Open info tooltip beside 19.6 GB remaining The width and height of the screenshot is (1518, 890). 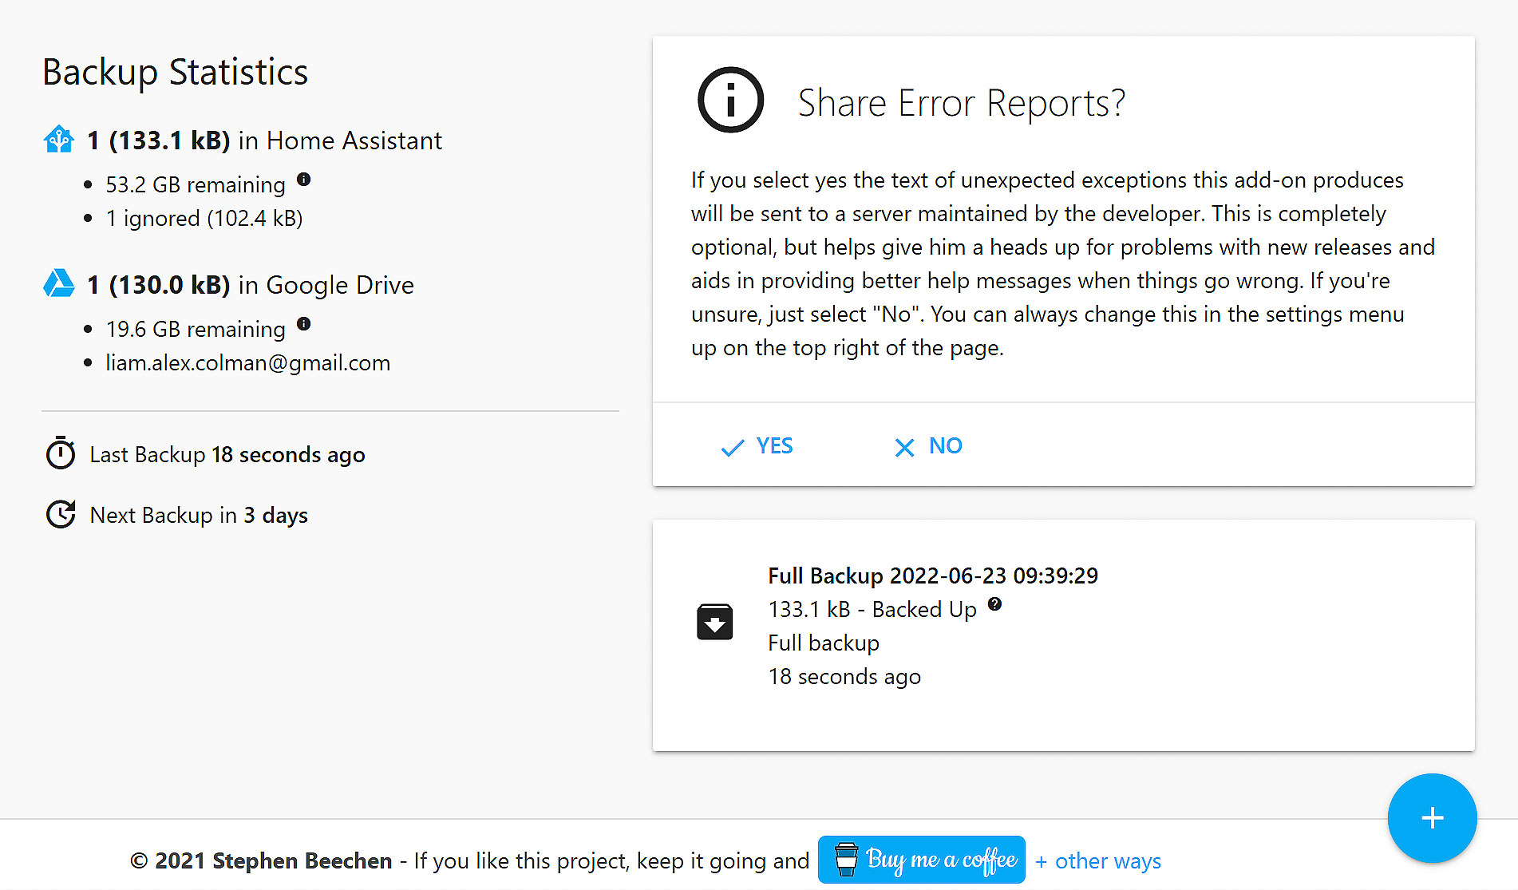tap(303, 323)
